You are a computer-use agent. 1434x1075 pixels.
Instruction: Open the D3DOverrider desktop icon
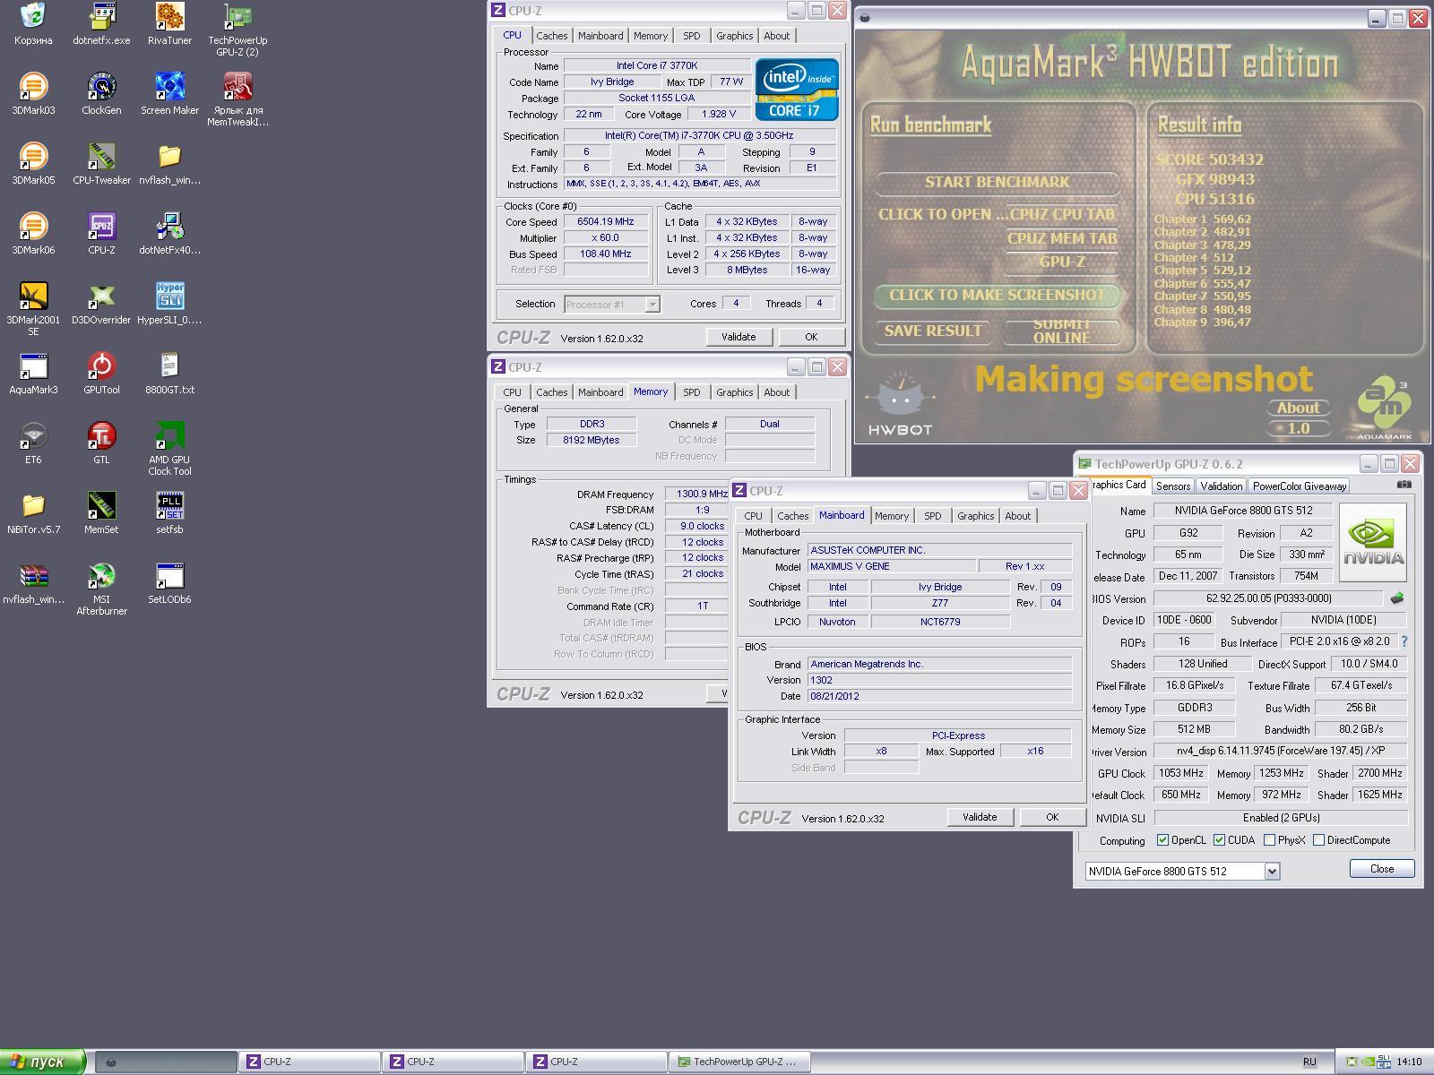pos(101,303)
